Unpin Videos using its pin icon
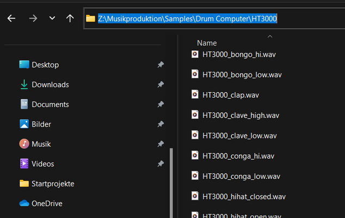Viewport: 345px width, 218px height. [x=161, y=164]
